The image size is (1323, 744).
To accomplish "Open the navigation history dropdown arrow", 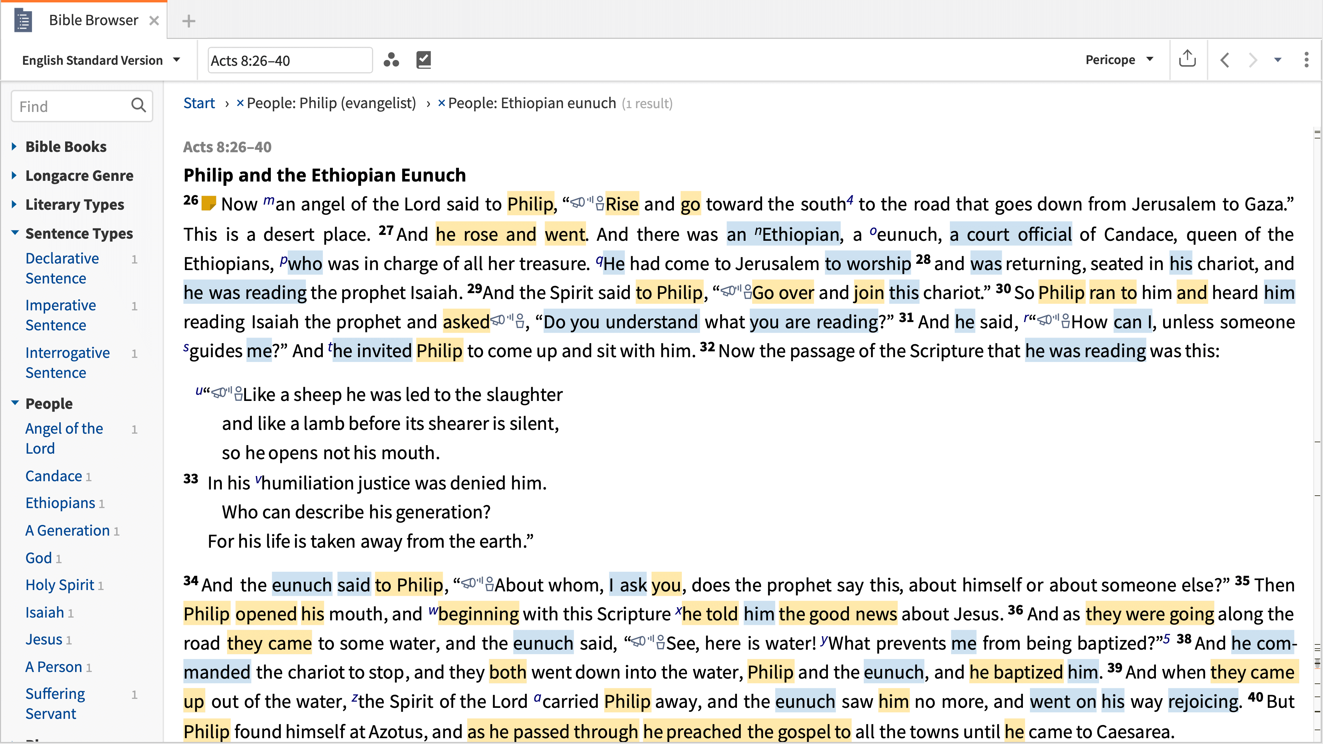I will tap(1278, 60).
